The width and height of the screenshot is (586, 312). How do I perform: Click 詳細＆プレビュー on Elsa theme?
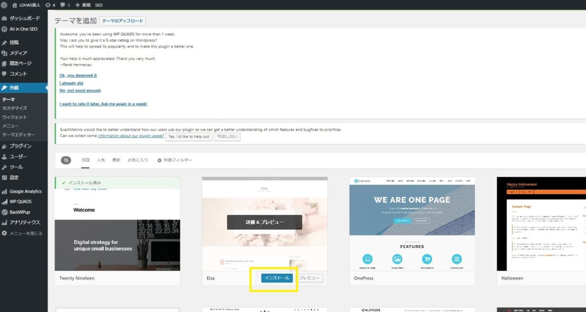pyautogui.click(x=264, y=222)
